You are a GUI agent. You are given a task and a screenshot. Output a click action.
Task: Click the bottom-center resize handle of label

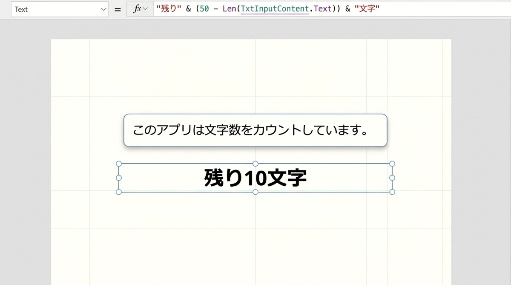point(255,192)
